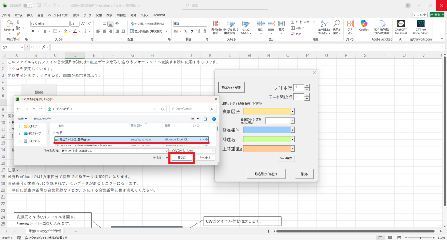The image size is (447, 240).
Task: Open the file dialog help icon
Action: (x=214, y=118)
